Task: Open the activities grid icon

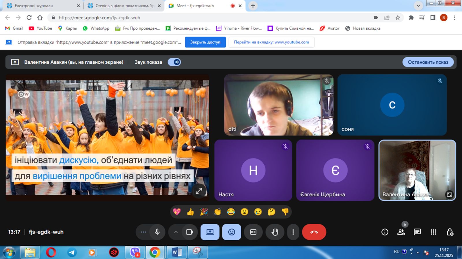Action: pyautogui.click(x=433, y=232)
